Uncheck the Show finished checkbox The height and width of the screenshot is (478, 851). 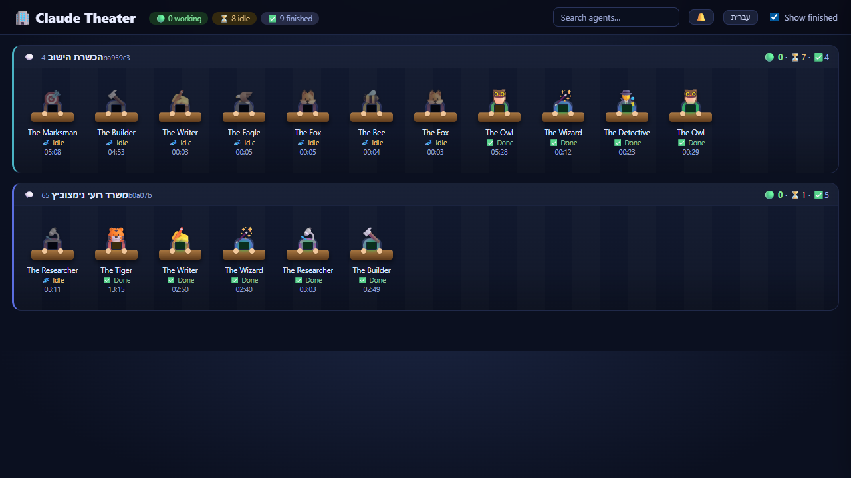click(774, 17)
